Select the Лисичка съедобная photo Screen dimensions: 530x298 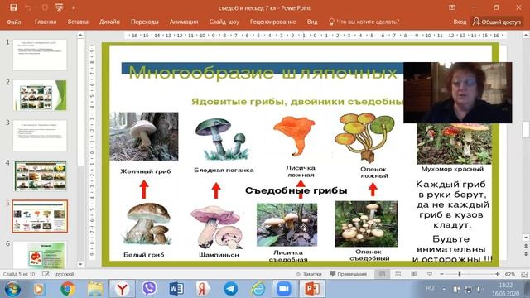287,224
